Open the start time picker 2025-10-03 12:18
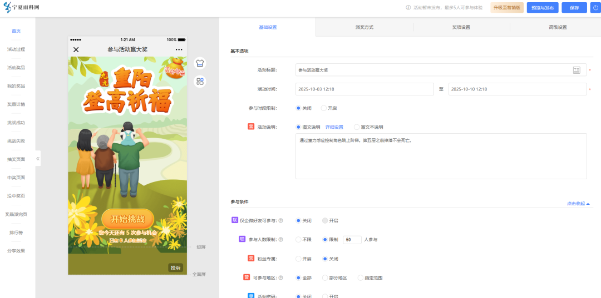The image size is (601, 298). (x=364, y=89)
